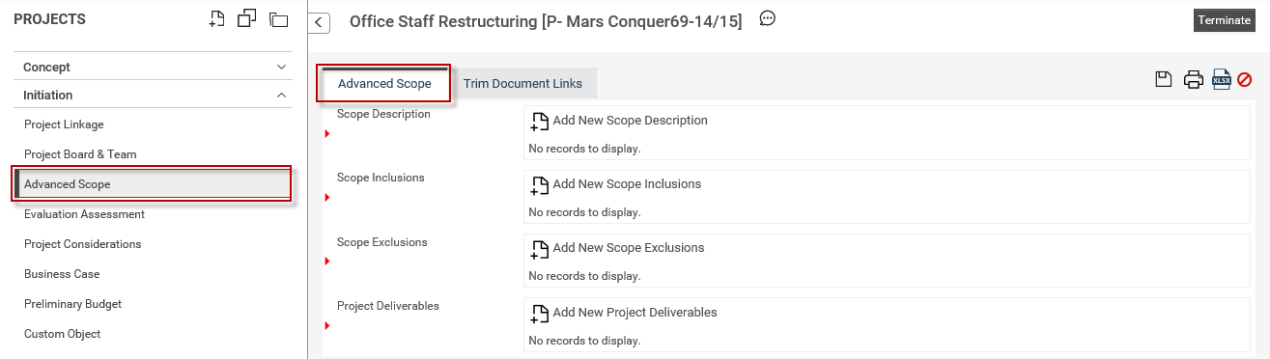Viewport: 1270px width, 359px height.
Task: Print the page via the printer icon
Action: tap(1194, 80)
